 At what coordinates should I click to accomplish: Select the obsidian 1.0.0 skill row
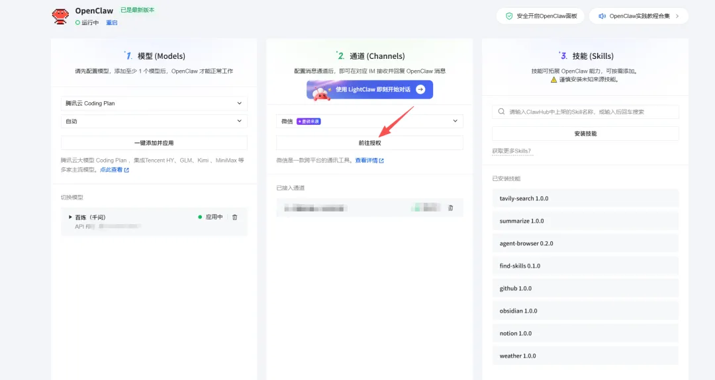585,311
